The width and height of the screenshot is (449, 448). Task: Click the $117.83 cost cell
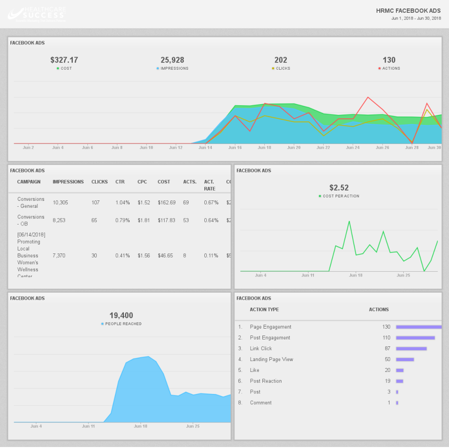tap(167, 221)
